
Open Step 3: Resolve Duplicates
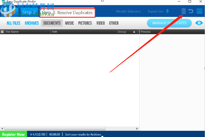pos(67,13)
